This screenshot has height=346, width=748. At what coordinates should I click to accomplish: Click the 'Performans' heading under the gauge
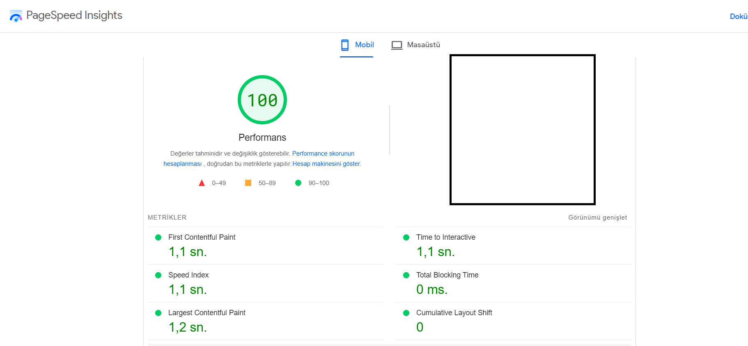(262, 137)
